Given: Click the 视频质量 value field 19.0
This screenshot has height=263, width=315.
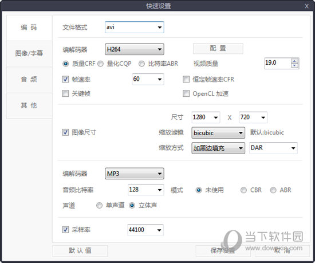Looking at the screenshot, I should click(278, 63).
